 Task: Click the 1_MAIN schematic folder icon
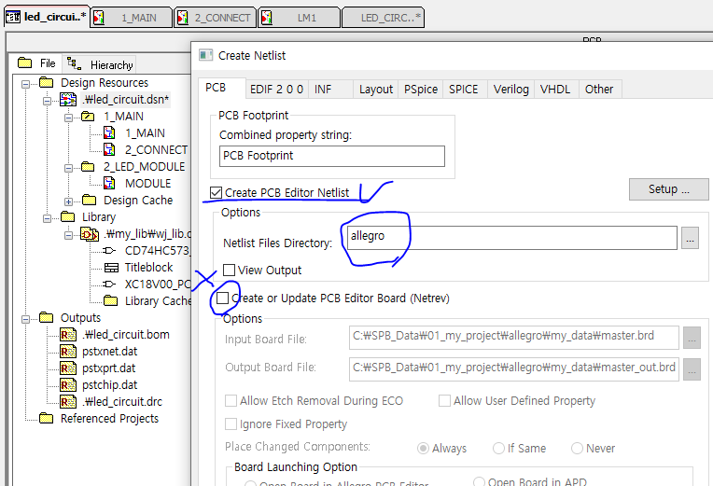coord(88,117)
